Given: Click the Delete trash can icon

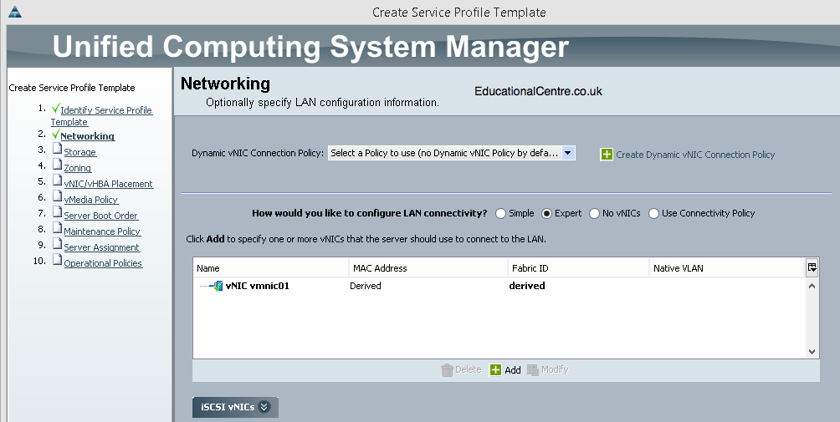Looking at the screenshot, I should tap(447, 370).
